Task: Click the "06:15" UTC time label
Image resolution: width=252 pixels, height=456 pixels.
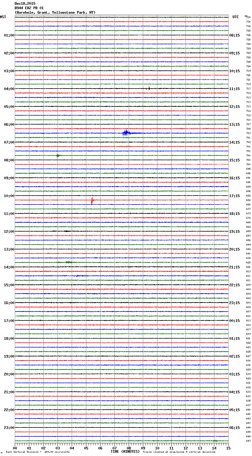Action: [235, 428]
